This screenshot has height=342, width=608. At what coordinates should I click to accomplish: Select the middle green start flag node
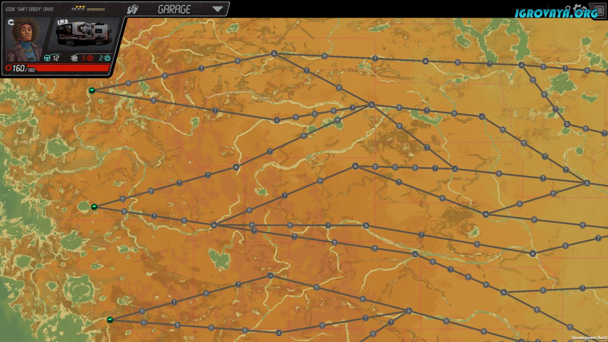point(94,207)
